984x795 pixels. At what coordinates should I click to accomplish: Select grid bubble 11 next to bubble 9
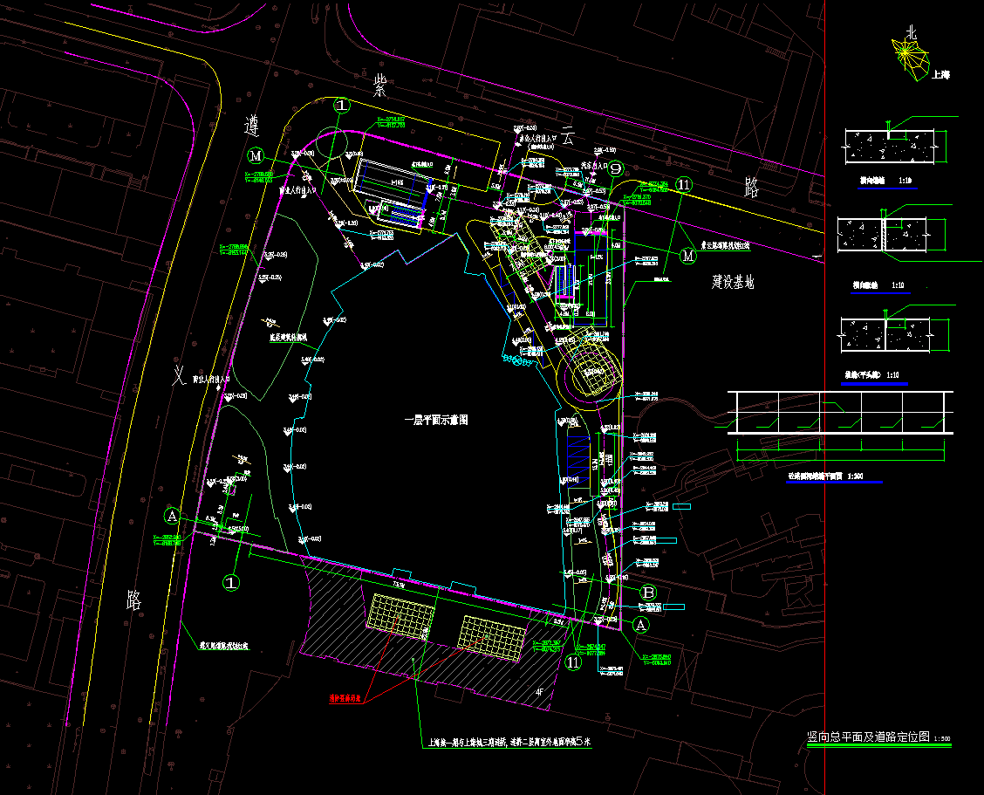pyautogui.click(x=683, y=185)
